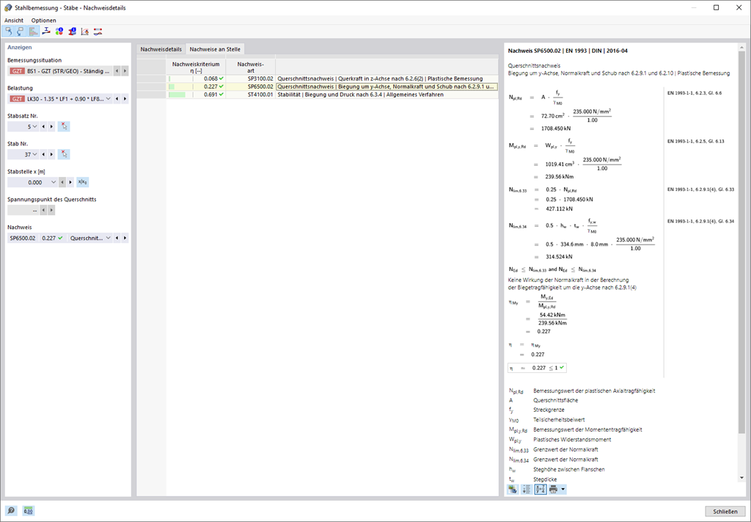751x522 pixels.
Task: Open the Ansicht menu
Action: [14, 20]
